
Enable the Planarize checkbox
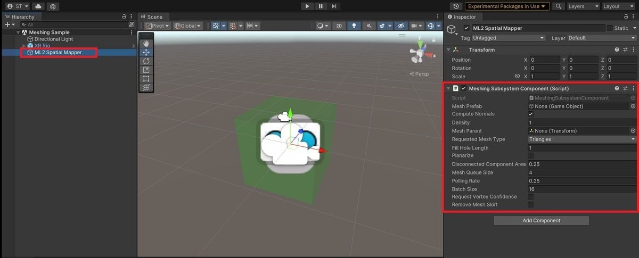pyautogui.click(x=531, y=156)
